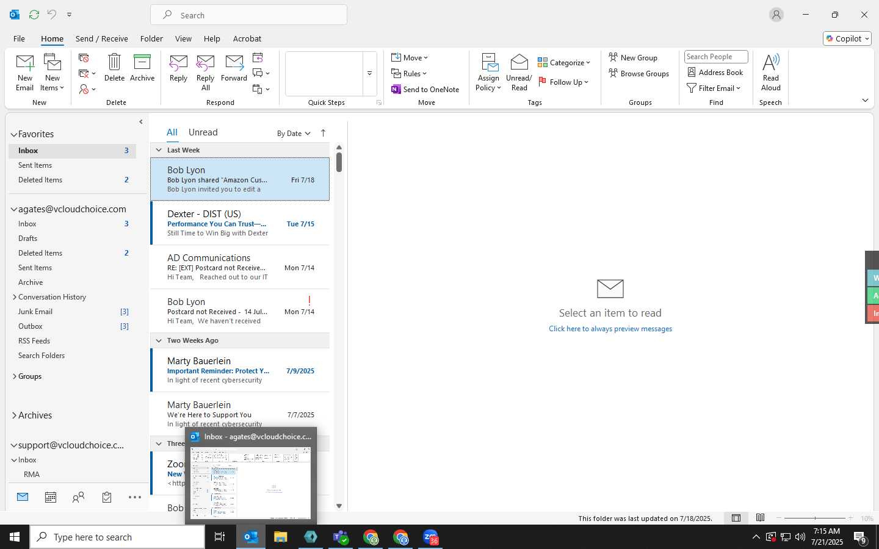The height and width of the screenshot is (549, 879).
Task: Open the Help tab
Action: 212,38
